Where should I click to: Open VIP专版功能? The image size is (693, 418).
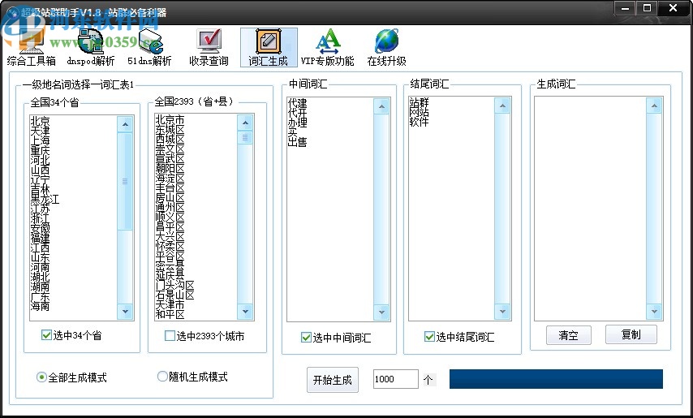point(328,48)
